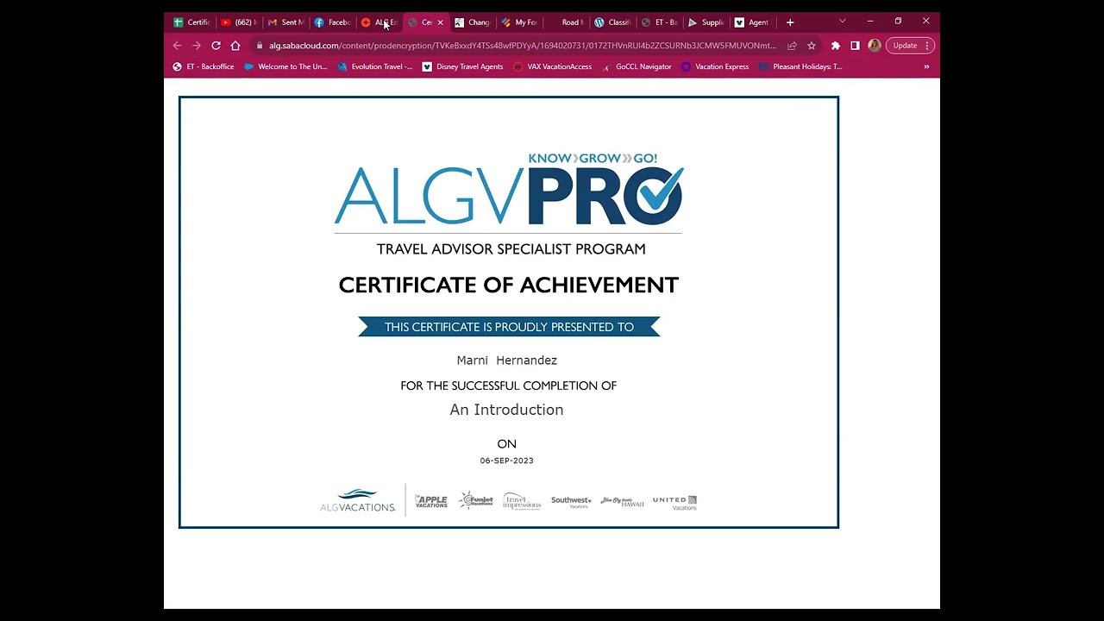Switch to the My For tab
The image size is (1104, 621).
coord(519,22)
